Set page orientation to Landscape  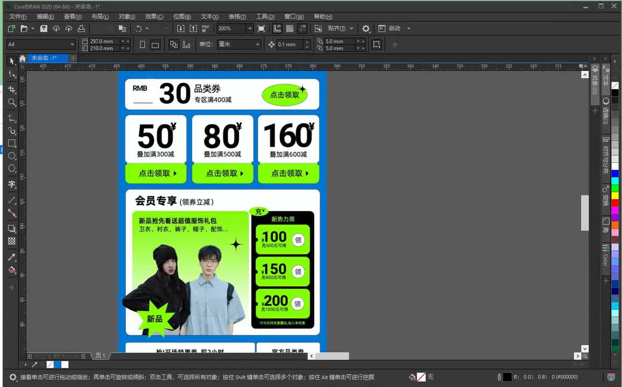(x=155, y=45)
